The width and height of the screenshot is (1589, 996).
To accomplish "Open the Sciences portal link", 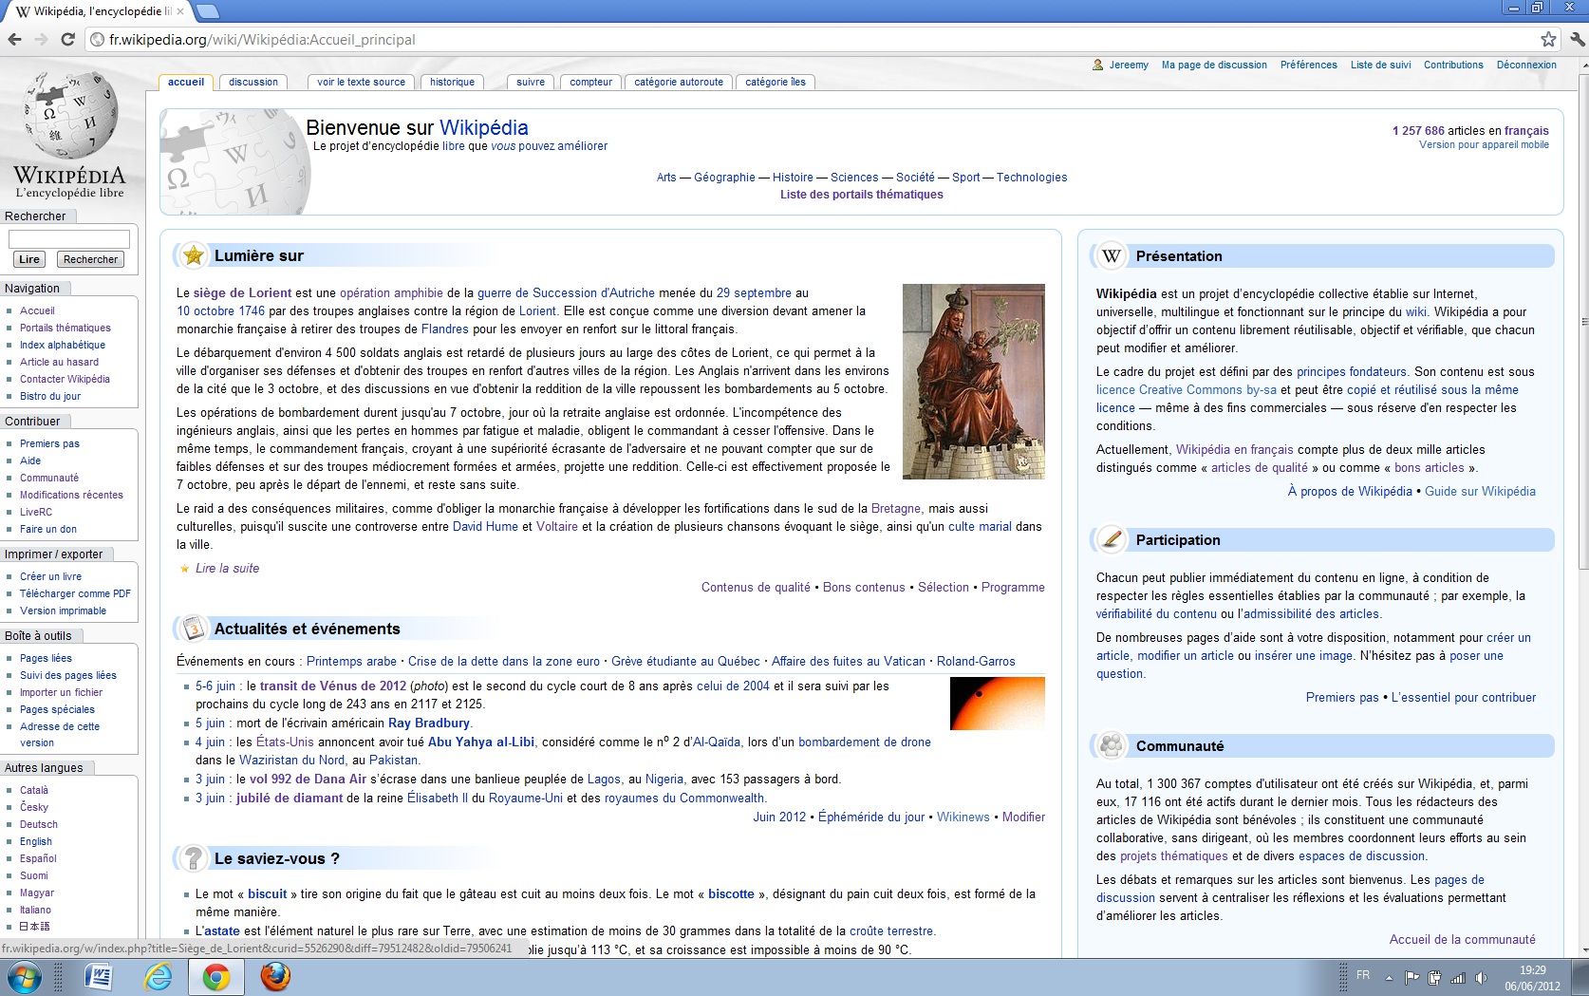I will click(x=854, y=177).
